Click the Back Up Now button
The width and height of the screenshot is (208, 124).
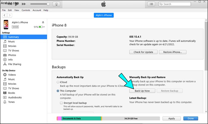click(x=142, y=91)
